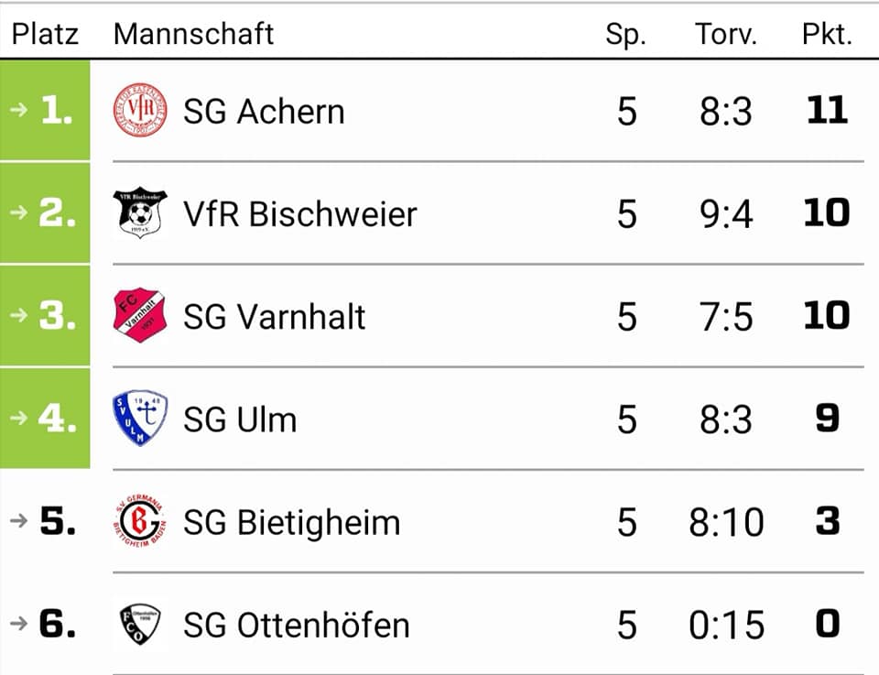Click the trend arrow beside rank 6
Screen dimensions: 879x675
(x=18, y=624)
